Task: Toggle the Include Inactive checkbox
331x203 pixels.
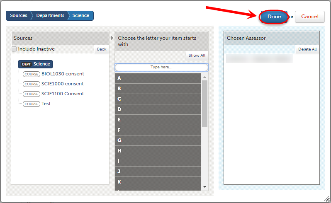Action: click(x=14, y=49)
